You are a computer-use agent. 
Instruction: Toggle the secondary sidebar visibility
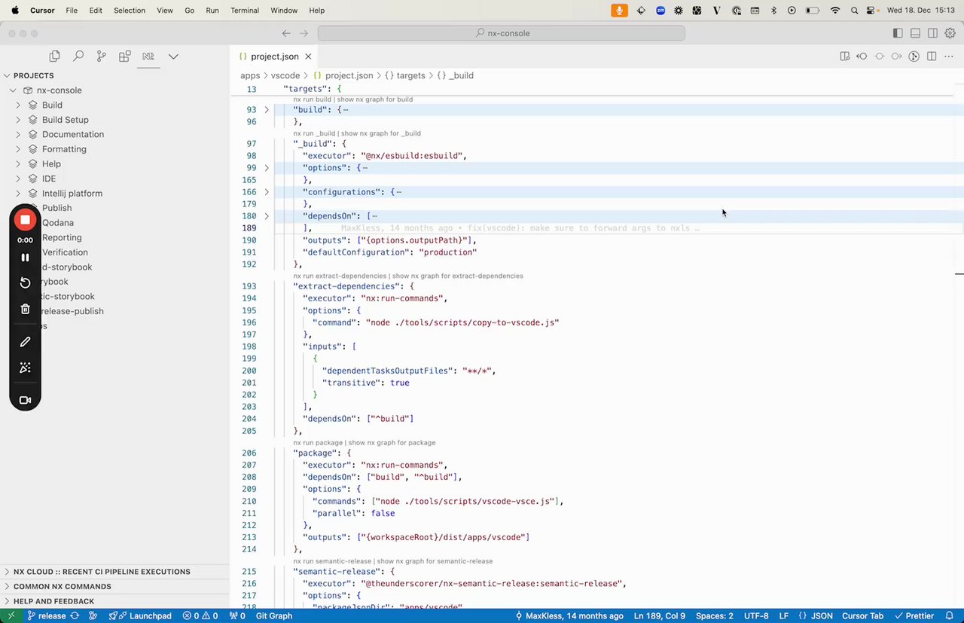[x=932, y=33]
